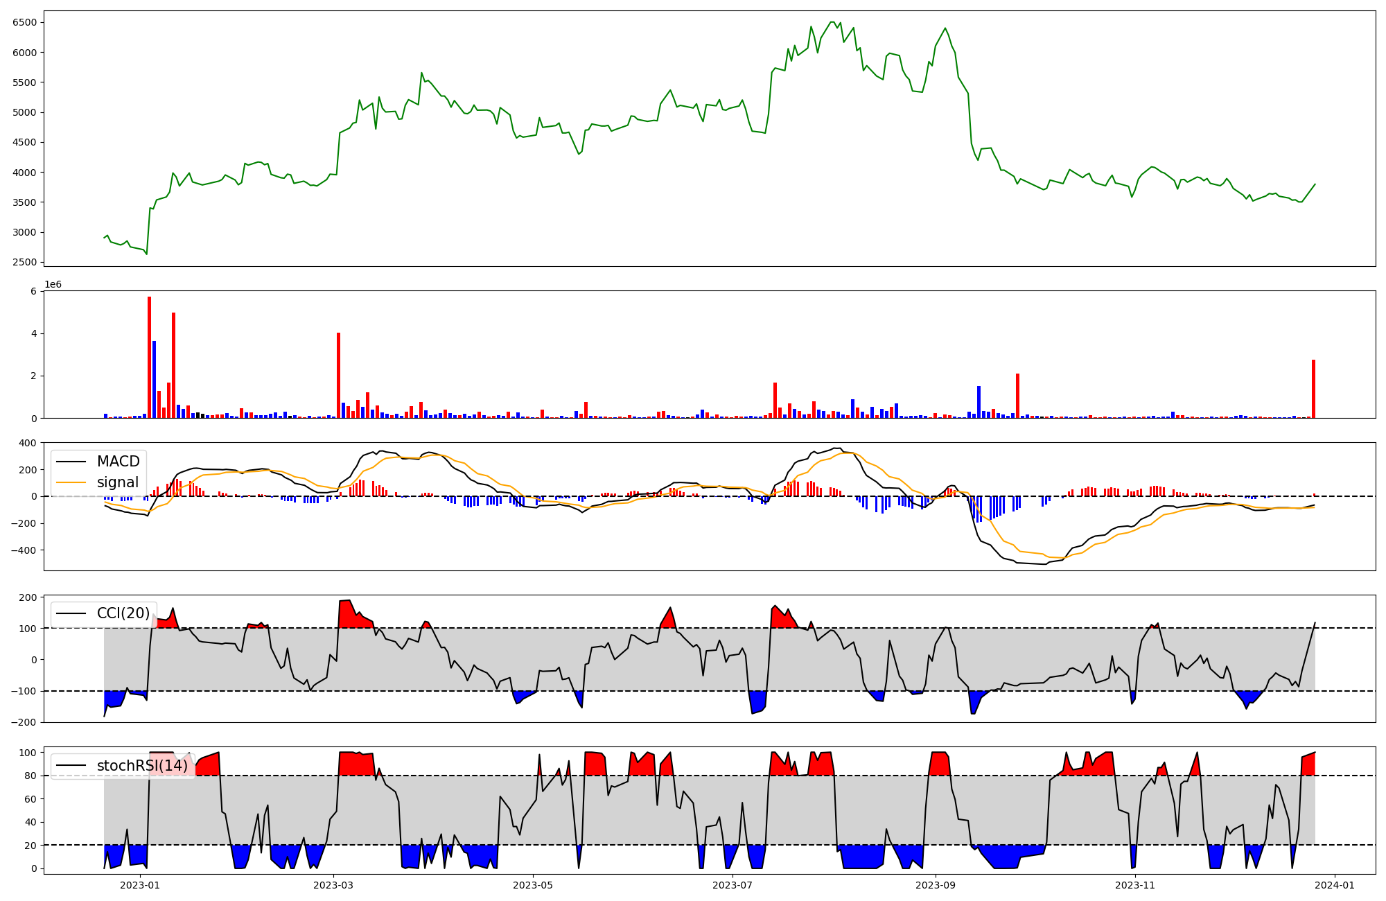This screenshot has height=901, width=1386.
Task: Click the -200 label on the CCI axis
Action: pos(23,722)
